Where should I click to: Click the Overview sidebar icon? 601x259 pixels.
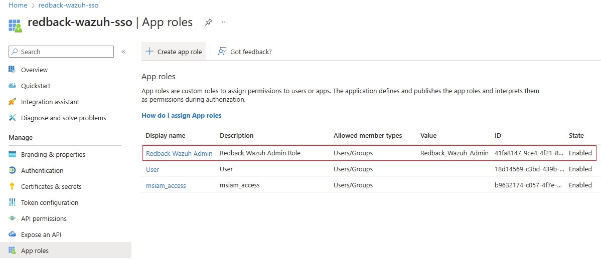coord(12,70)
